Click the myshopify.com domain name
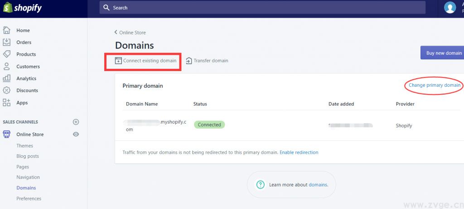 pyautogui.click(x=155, y=125)
